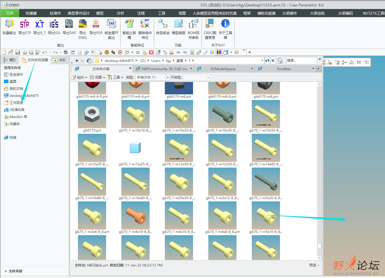This screenshot has height=278, width=385.
Task: Select 工作目录 in common folders
Action: click(x=14, y=103)
